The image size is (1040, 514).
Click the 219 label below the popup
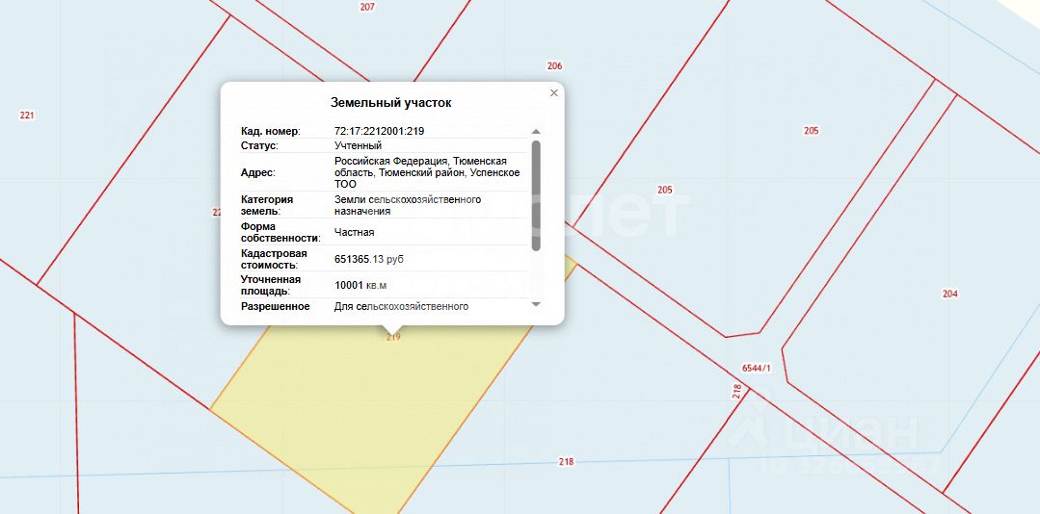click(x=393, y=337)
